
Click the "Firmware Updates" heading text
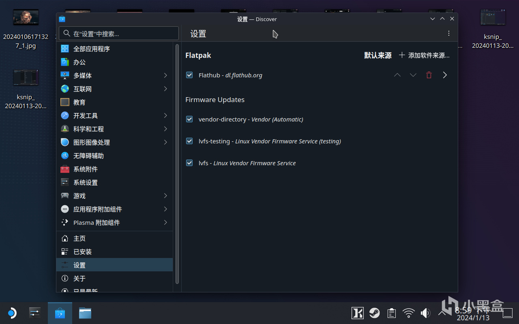215,100
